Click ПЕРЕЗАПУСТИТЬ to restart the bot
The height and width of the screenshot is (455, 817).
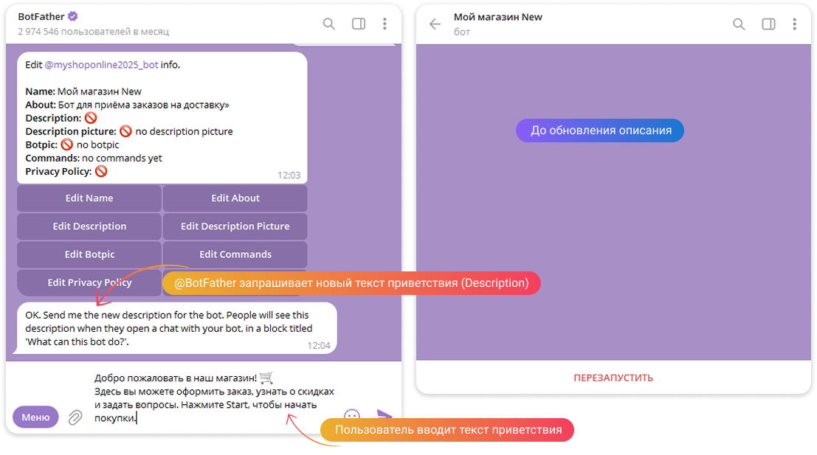tap(613, 378)
